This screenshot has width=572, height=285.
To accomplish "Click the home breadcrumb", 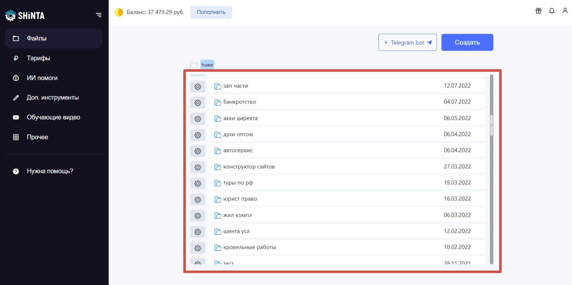I will pyautogui.click(x=207, y=65).
